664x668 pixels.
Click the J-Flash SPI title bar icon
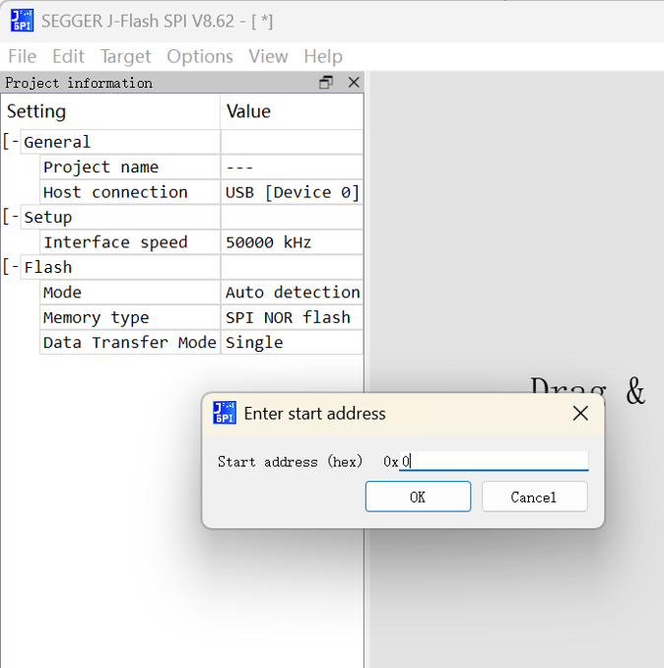point(22,21)
